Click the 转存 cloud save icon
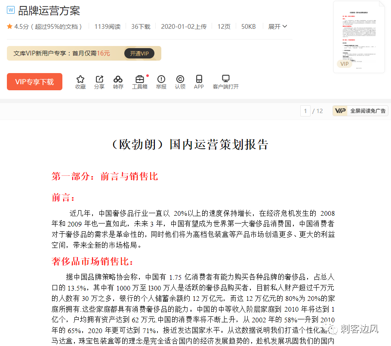Viewport: 391px width, 346px height. pos(118,79)
